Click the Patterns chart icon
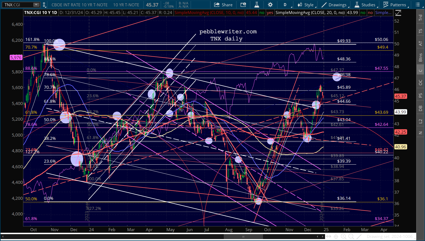425x241 pixels. 386,5
